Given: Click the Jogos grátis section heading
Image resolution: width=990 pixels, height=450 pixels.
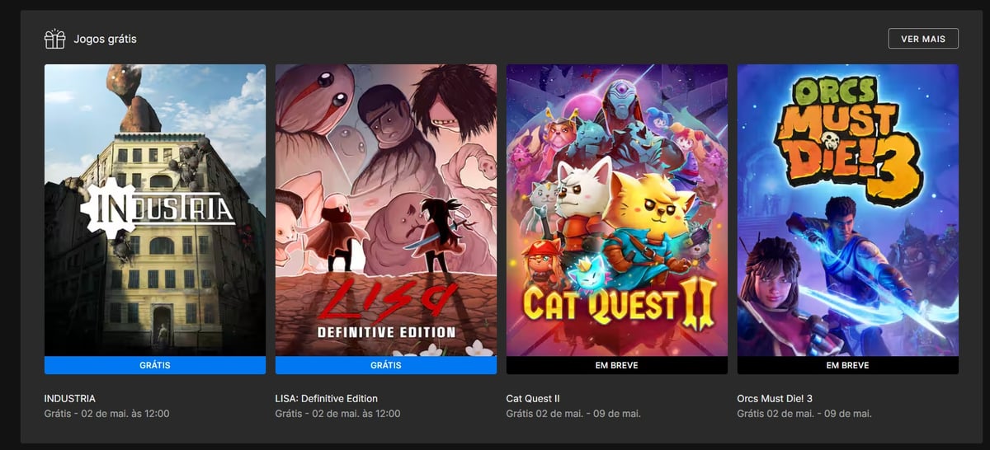Looking at the screenshot, I should [105, 39].
